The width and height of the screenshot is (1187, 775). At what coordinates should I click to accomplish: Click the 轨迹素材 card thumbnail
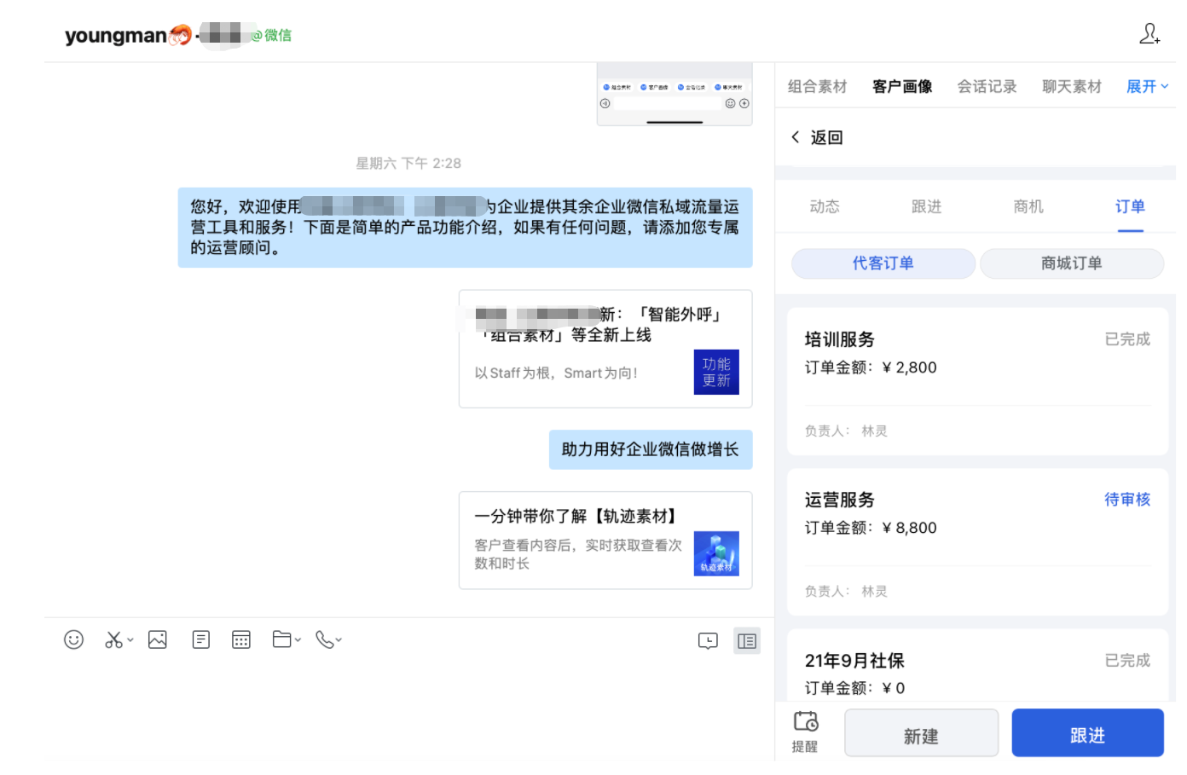click(716, 554)
